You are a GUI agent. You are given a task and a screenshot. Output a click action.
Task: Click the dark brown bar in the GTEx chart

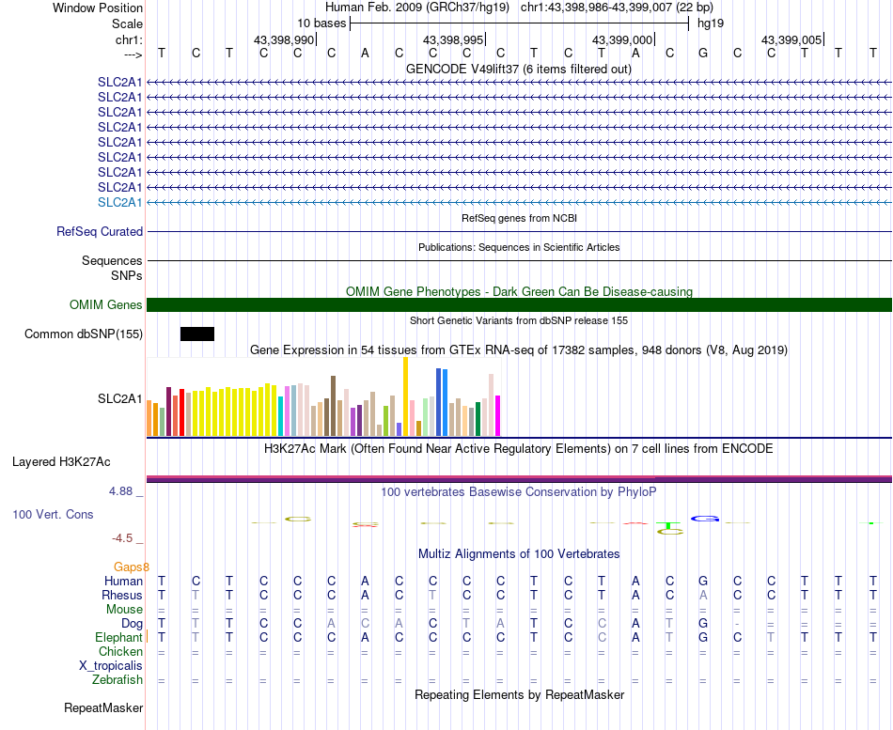click(333, 406)
